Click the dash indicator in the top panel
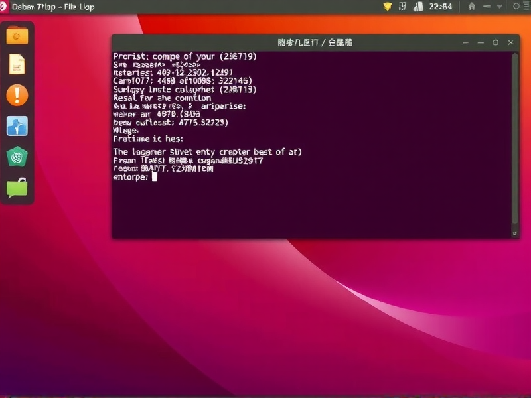This screenshot has width=531, height=398. point(488,7)
